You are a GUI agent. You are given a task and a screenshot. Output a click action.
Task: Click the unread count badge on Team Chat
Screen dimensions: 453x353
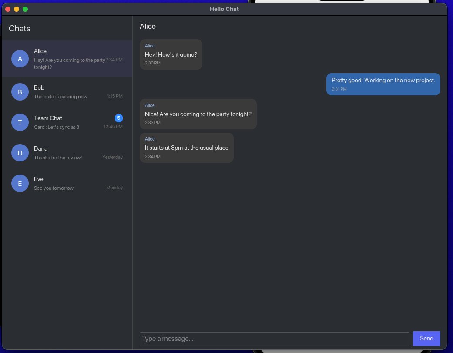point(118,118)
